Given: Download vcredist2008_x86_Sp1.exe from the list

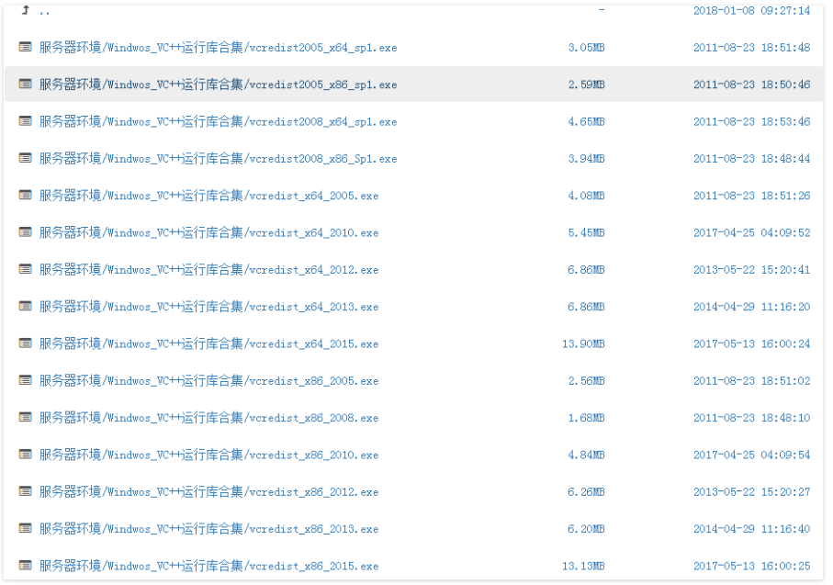Looking at the screenshot, I should click(x=218, y=159).
